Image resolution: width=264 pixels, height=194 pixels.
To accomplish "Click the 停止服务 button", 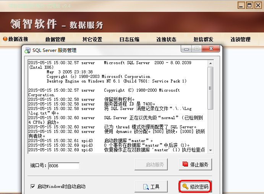I will click(195, 164).
